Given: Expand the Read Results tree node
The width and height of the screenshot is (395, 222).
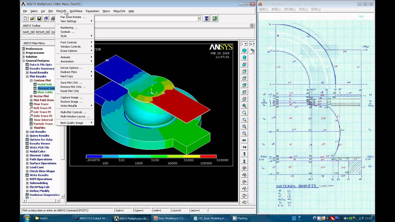Looking at the screenshot, I should click(x=27, y=72).
